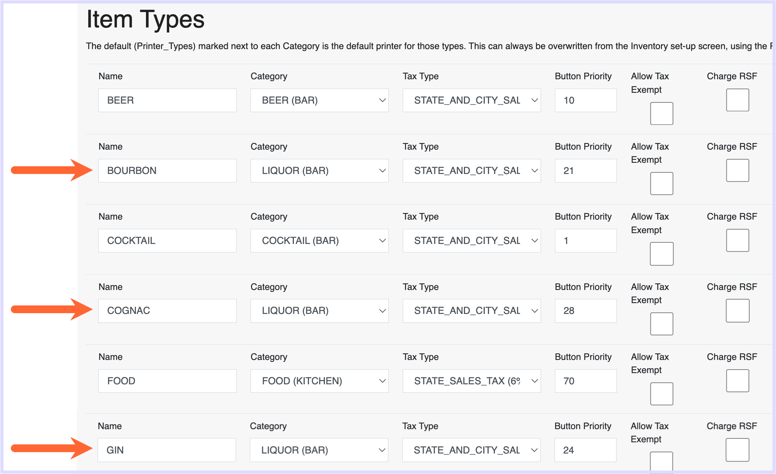The height and width of the screenshot is (474, 776).
Task: Check Allow Tax Exempt for BEER
Action: pos(661,113)
